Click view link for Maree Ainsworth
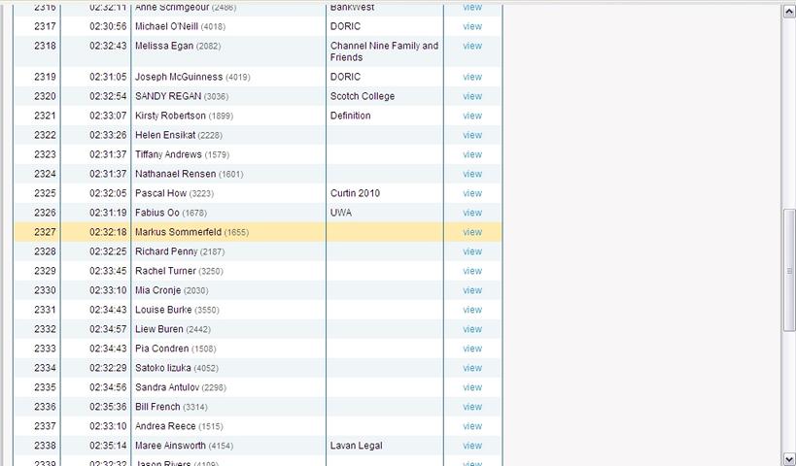Image resolution: width=796 pixels, height=466 pixels. pos(472,446)
